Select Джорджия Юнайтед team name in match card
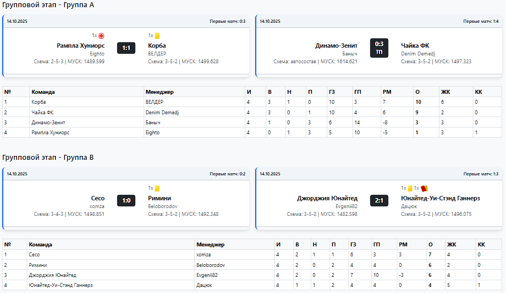This screenshot has height=293, width=506. (327, 198)
